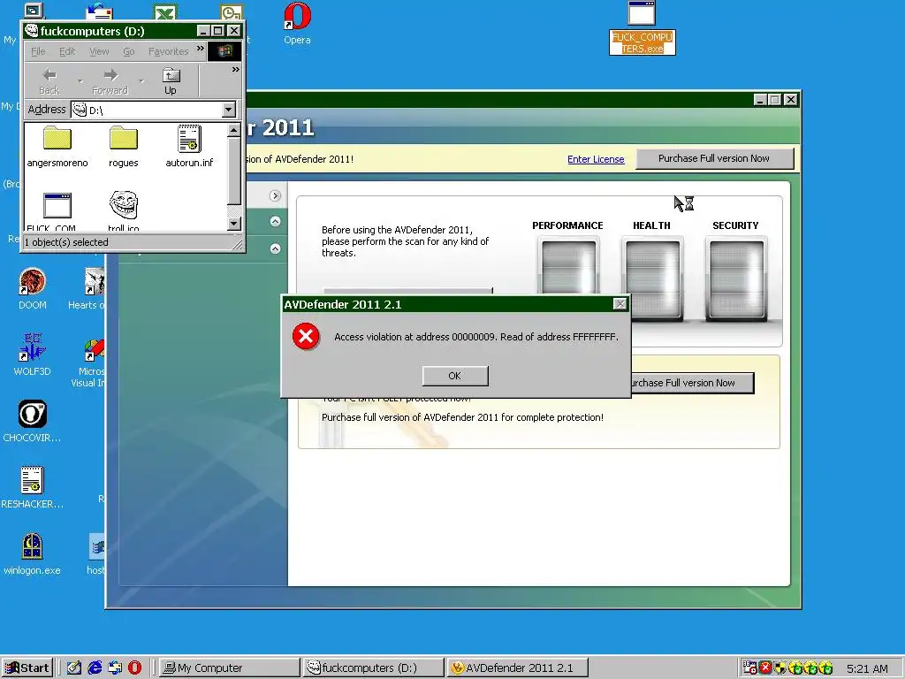Select FUCK_COMPUTERS.exe on the desktop

point(643,27)
